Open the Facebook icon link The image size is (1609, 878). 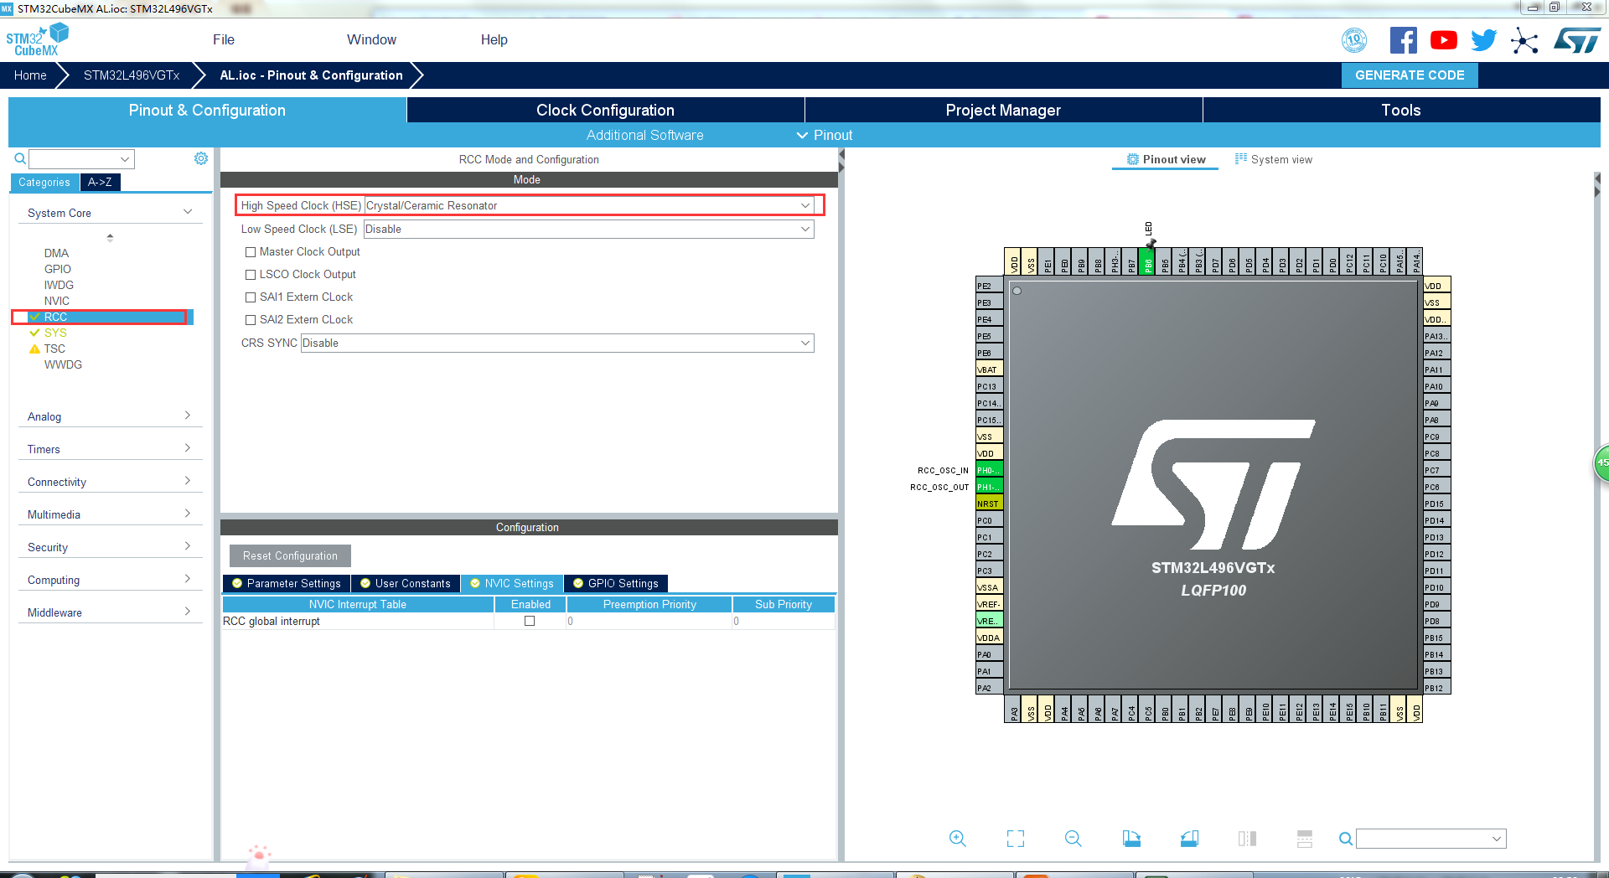coord(1404,40)
